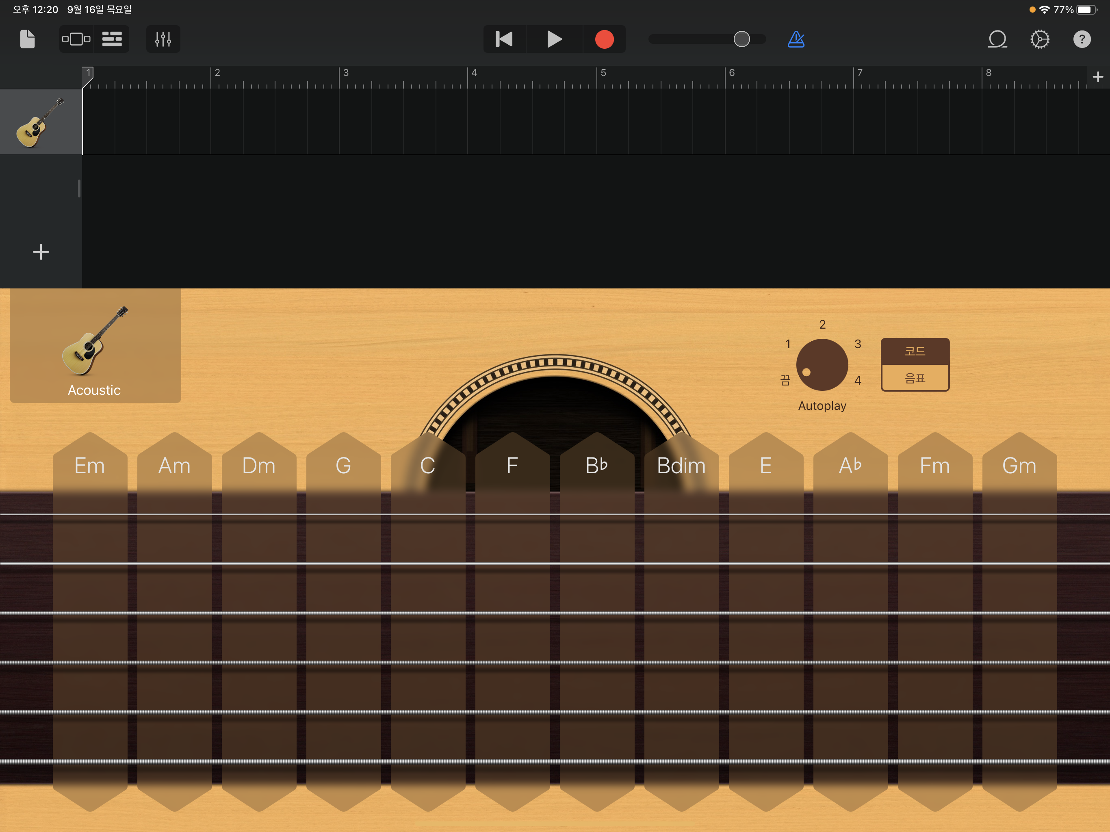The height and width of the screenshot is (832, 1110).
Task: Open the mixer track settings icon
Action: point(163,39)
